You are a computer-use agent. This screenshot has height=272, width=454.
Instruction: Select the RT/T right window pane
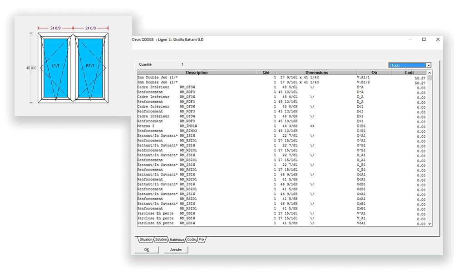90,66
